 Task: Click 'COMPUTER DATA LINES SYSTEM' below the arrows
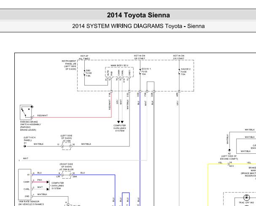(120, 128)
